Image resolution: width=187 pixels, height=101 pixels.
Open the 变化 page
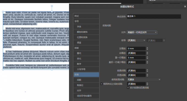[86, 59]
